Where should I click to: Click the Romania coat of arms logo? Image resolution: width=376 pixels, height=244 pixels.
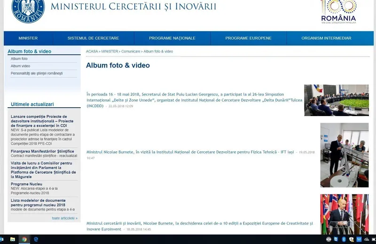28,10
